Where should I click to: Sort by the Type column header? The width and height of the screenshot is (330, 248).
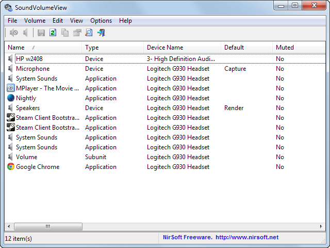coord(112,48)
